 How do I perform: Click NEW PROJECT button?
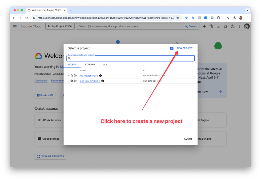pyautogui.click(x=184, y=48)
